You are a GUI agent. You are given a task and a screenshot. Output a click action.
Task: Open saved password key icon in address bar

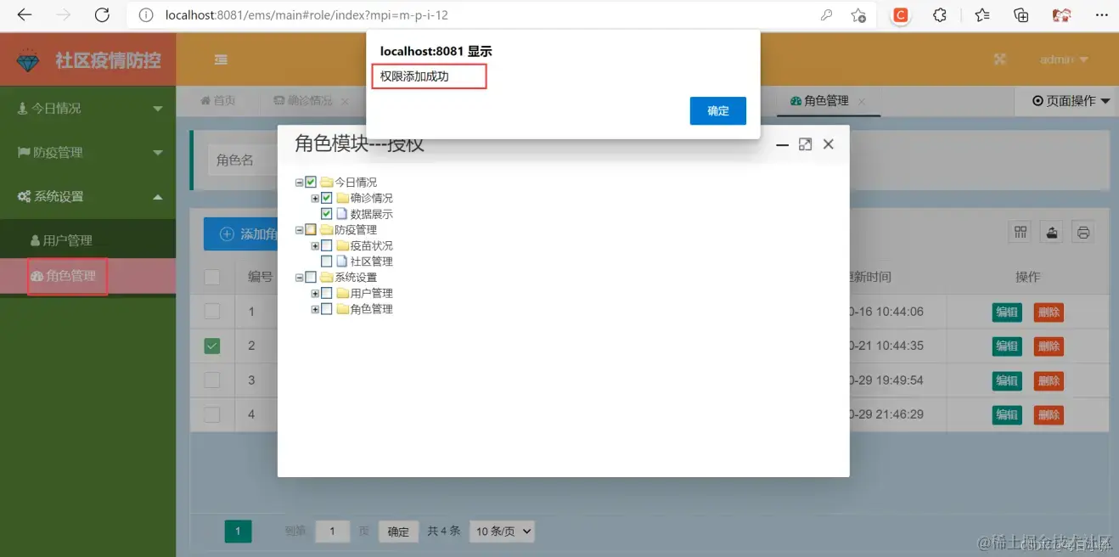point(826,15)
